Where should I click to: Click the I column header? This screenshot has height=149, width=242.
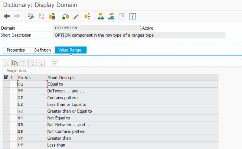click(x=14, y=78)
